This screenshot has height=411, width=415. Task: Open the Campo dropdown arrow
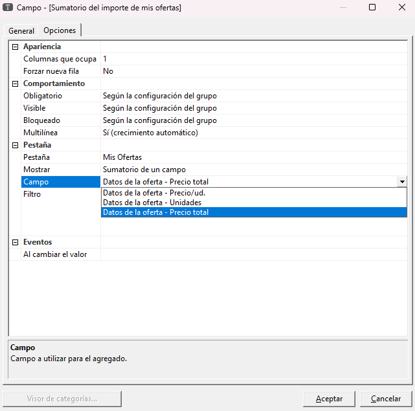402,183
